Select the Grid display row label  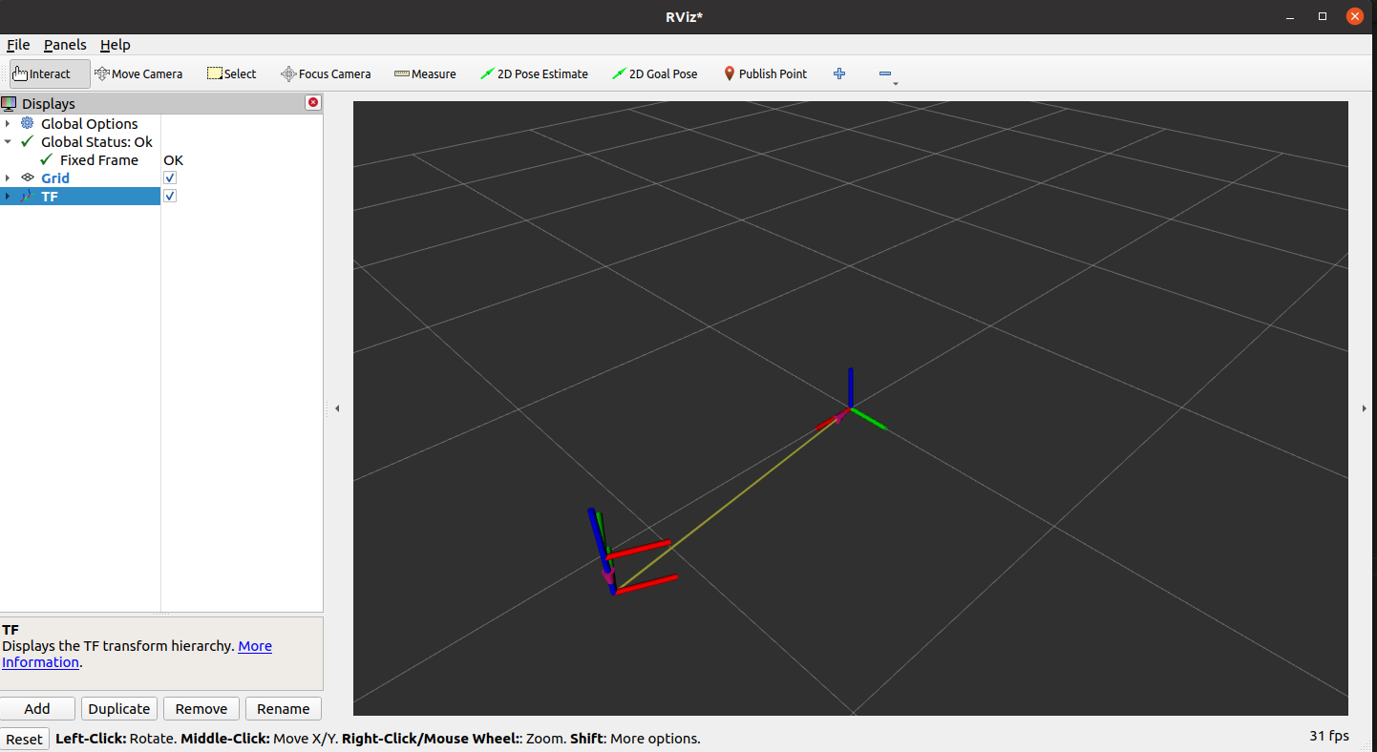[55, 178]
